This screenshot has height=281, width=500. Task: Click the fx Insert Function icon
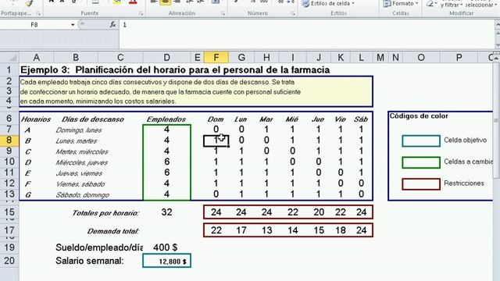[x=112, y=24]
